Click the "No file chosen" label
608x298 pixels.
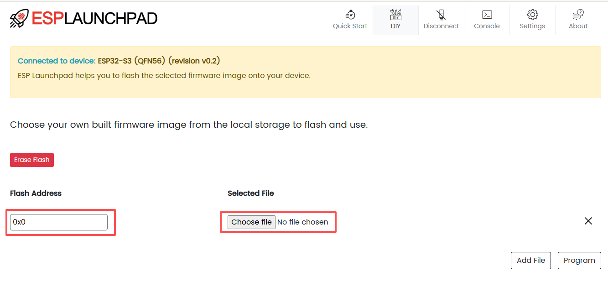302,222
